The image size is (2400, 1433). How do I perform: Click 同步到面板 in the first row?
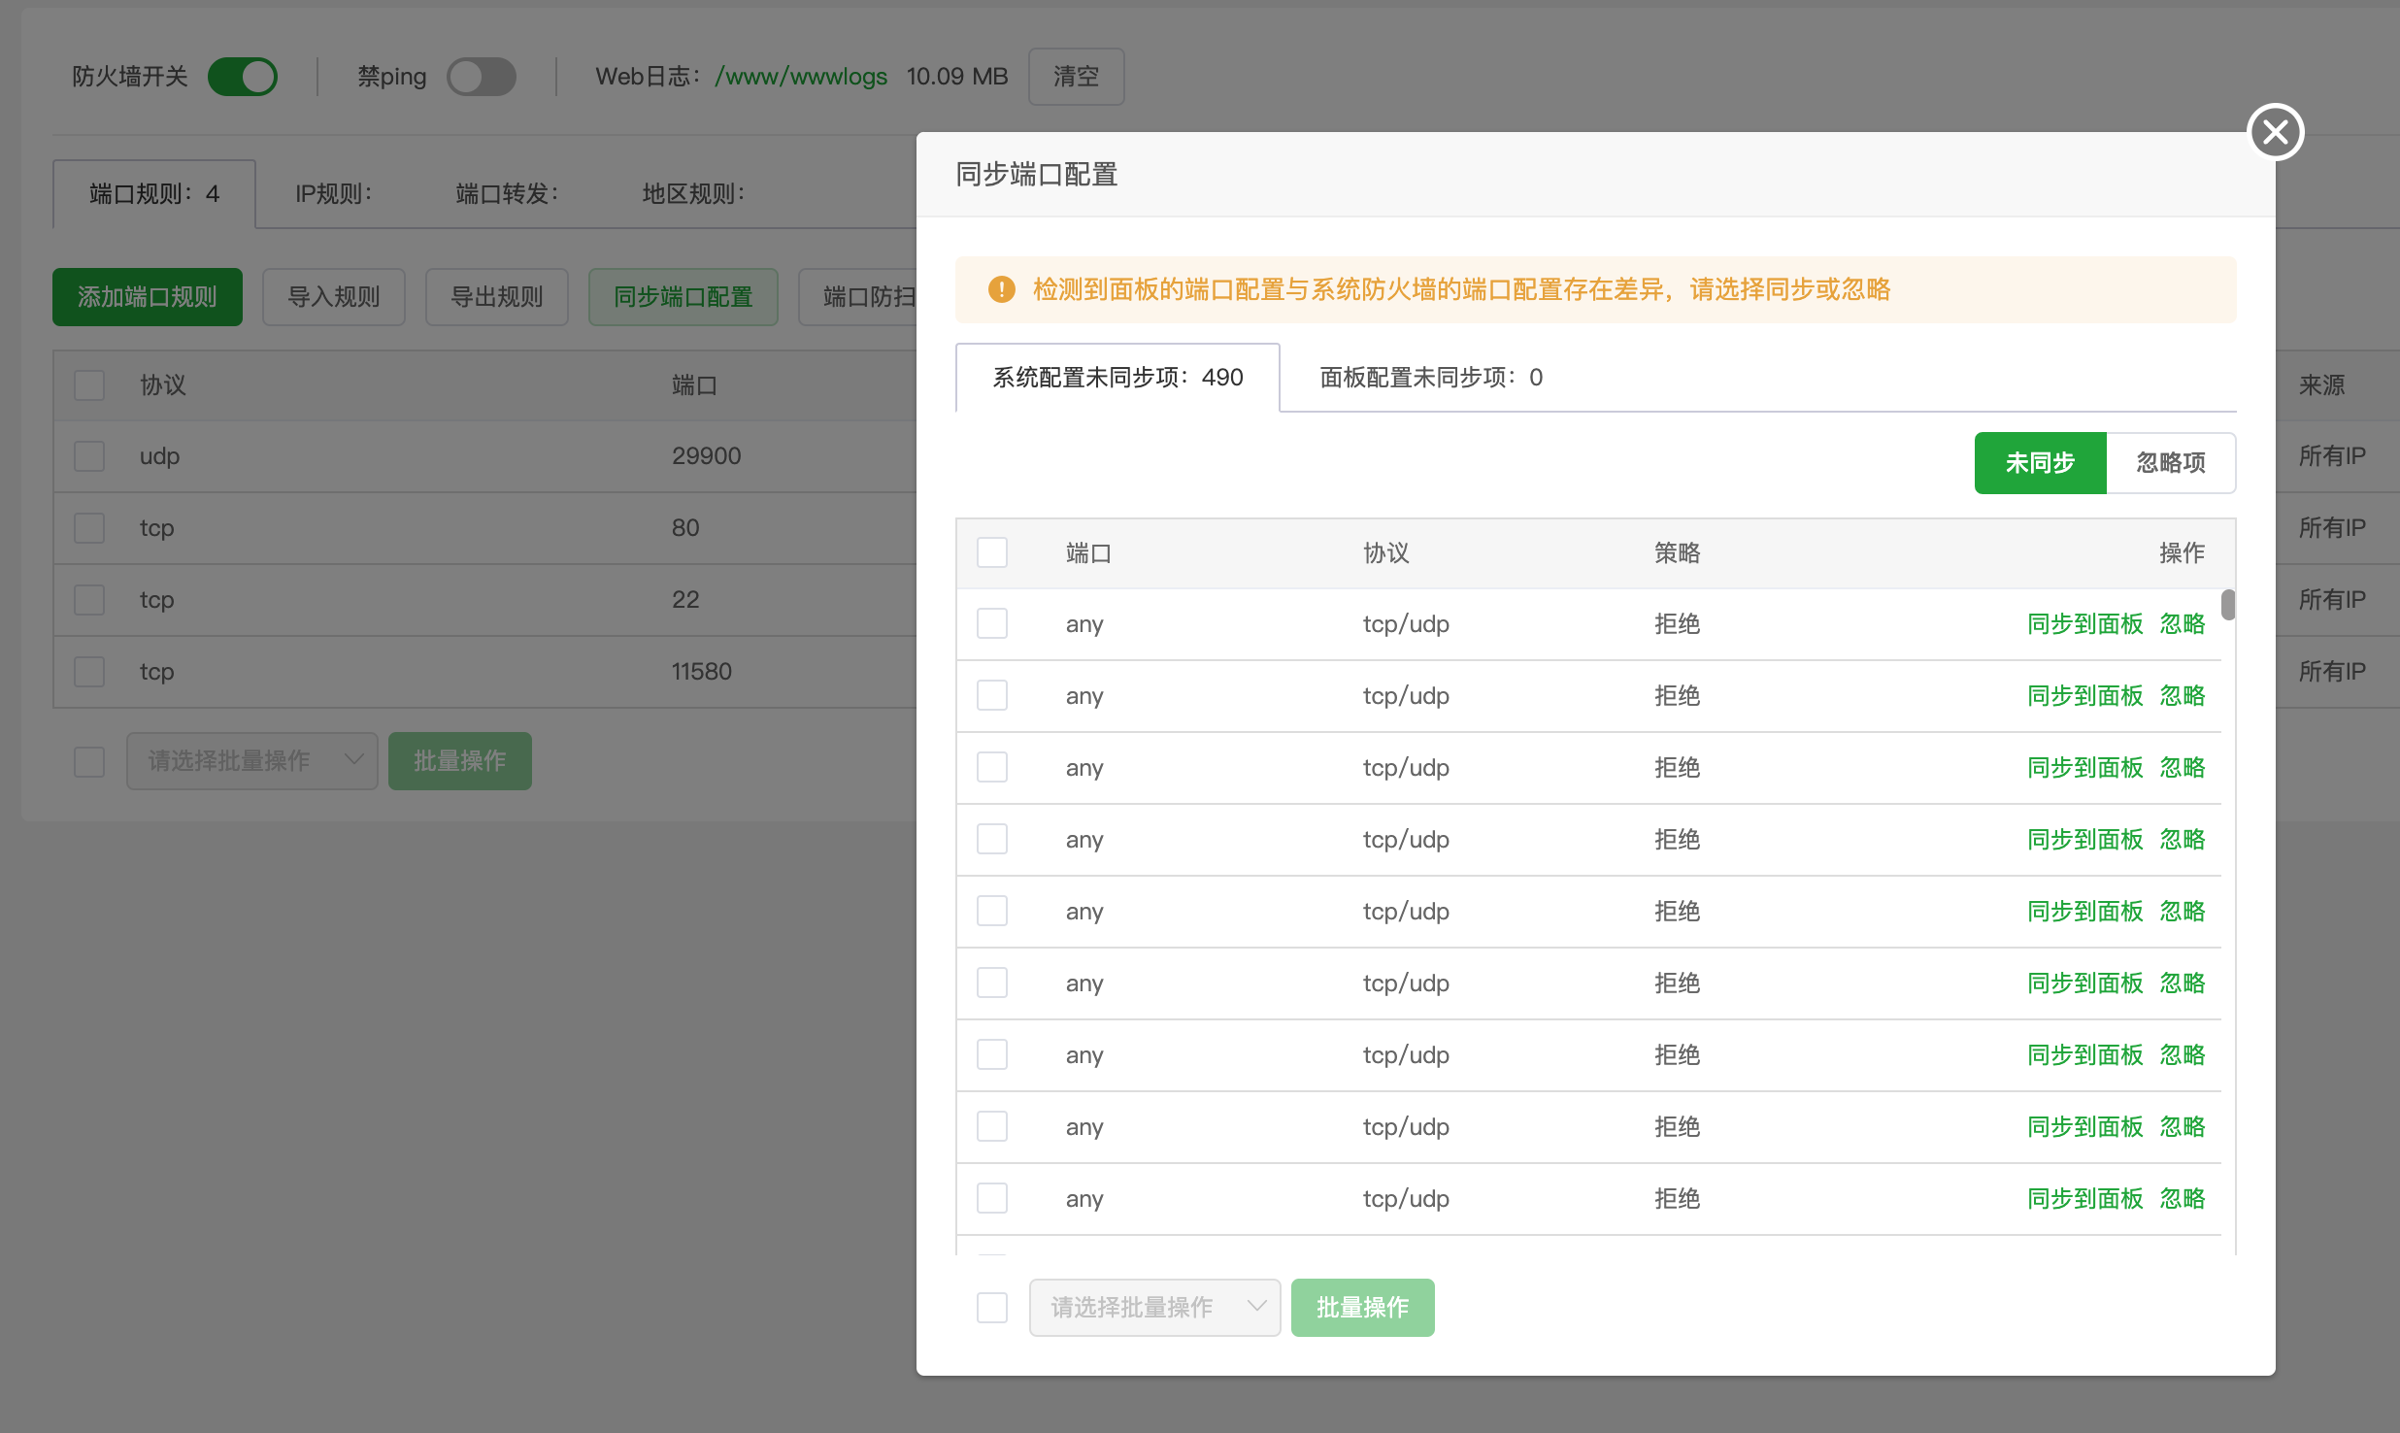pyautogui.click(x=2084, y=623)
